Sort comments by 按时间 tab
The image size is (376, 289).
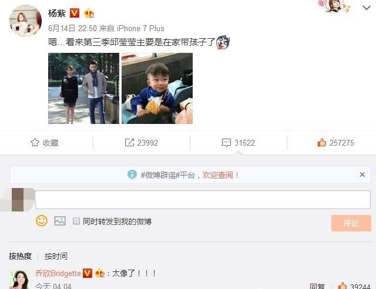(56, 256)
